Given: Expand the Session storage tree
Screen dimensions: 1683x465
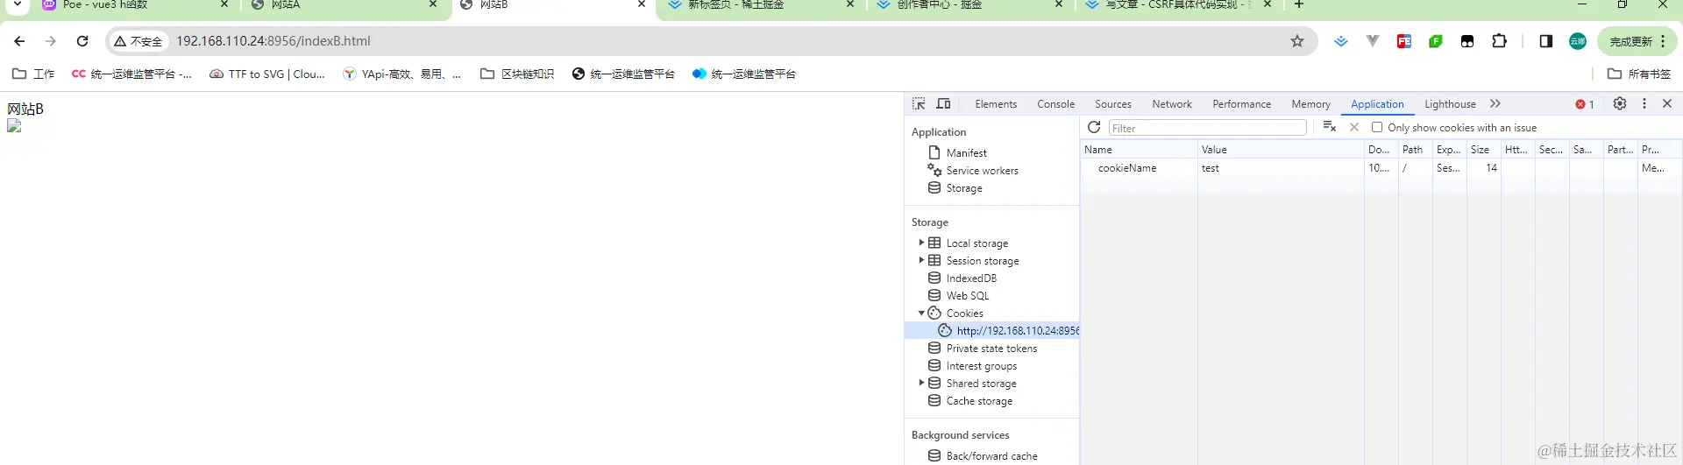Looking at the screenshot, I should coord(921,260).
